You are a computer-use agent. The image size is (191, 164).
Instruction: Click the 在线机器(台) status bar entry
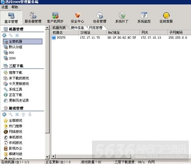[x=15, y=162]
